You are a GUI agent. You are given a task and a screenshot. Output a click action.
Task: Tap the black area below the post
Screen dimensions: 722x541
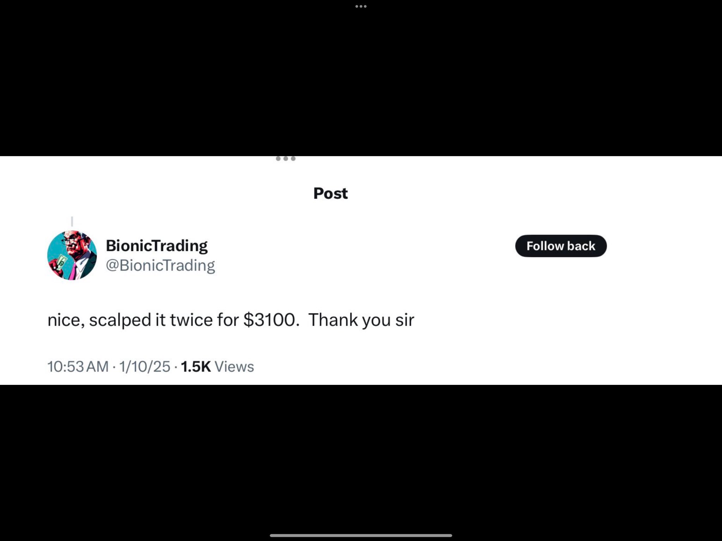[361, 458]
